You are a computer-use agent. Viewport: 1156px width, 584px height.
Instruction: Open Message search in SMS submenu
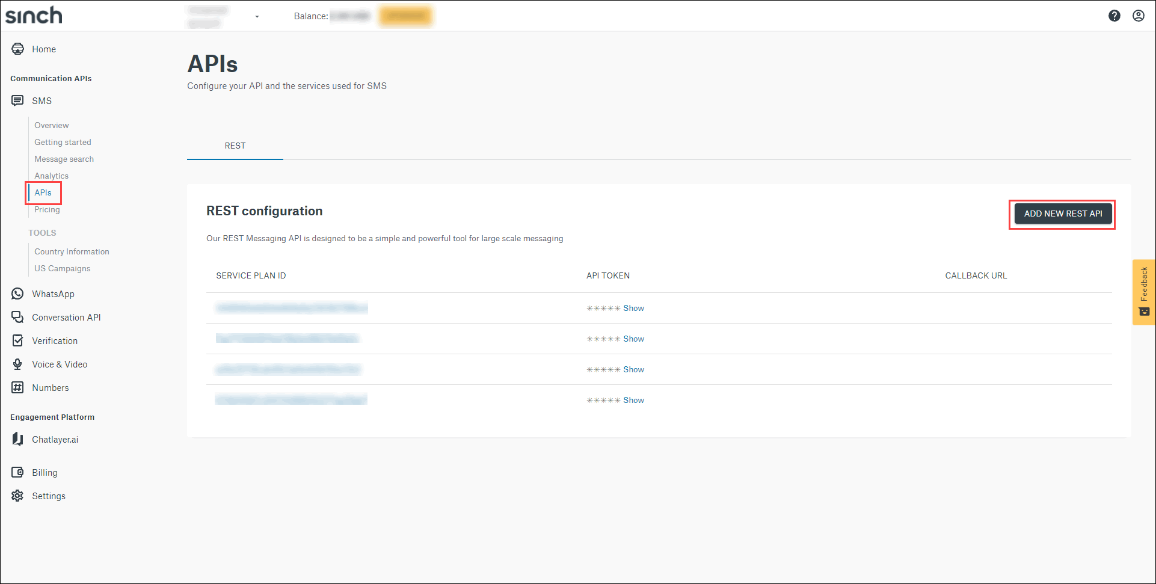(x=64, y=159)
